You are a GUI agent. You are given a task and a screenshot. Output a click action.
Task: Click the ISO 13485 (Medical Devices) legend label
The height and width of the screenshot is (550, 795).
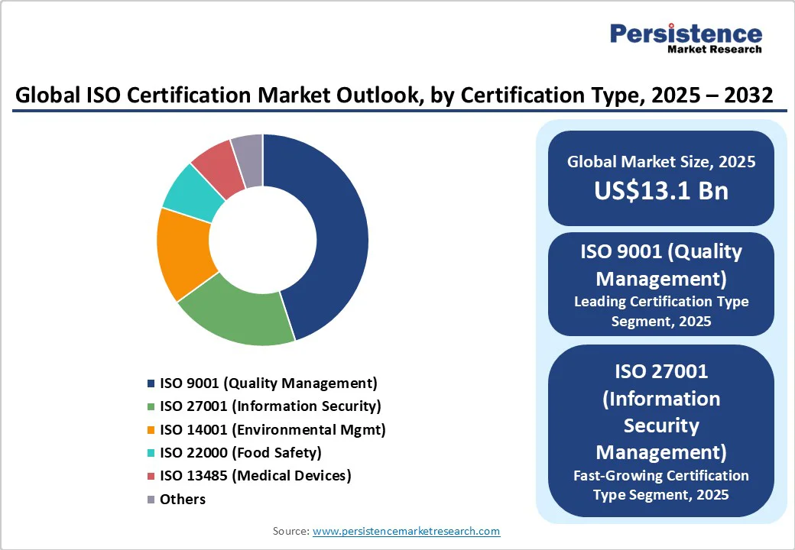point(255,476)
